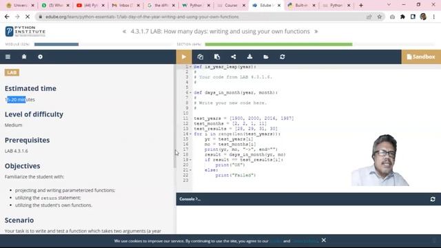Open the settings gear in lab toolbar
Screen dimensions: 441x248
click(40, 56)
